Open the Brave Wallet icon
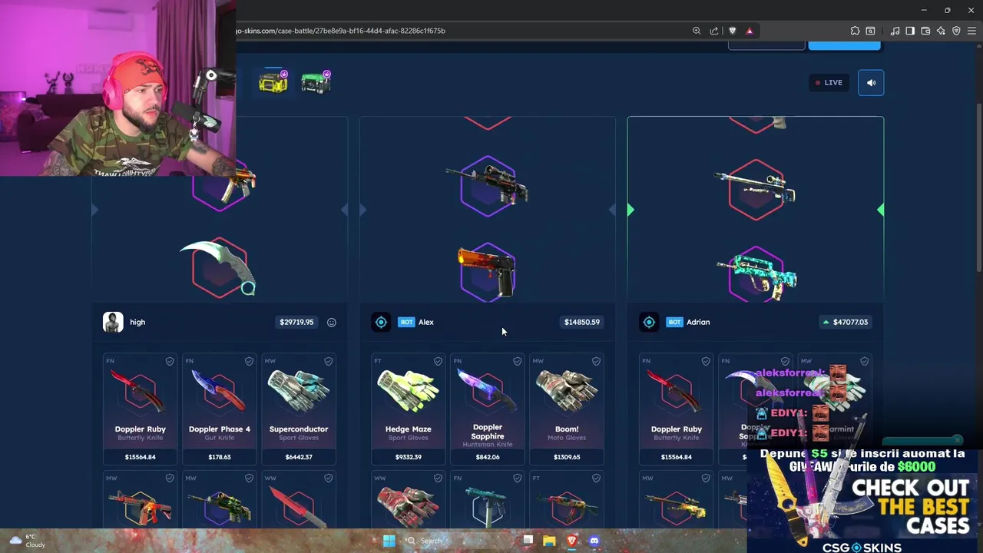This screenshot has height=553, width=983. [x=925, y=31]
